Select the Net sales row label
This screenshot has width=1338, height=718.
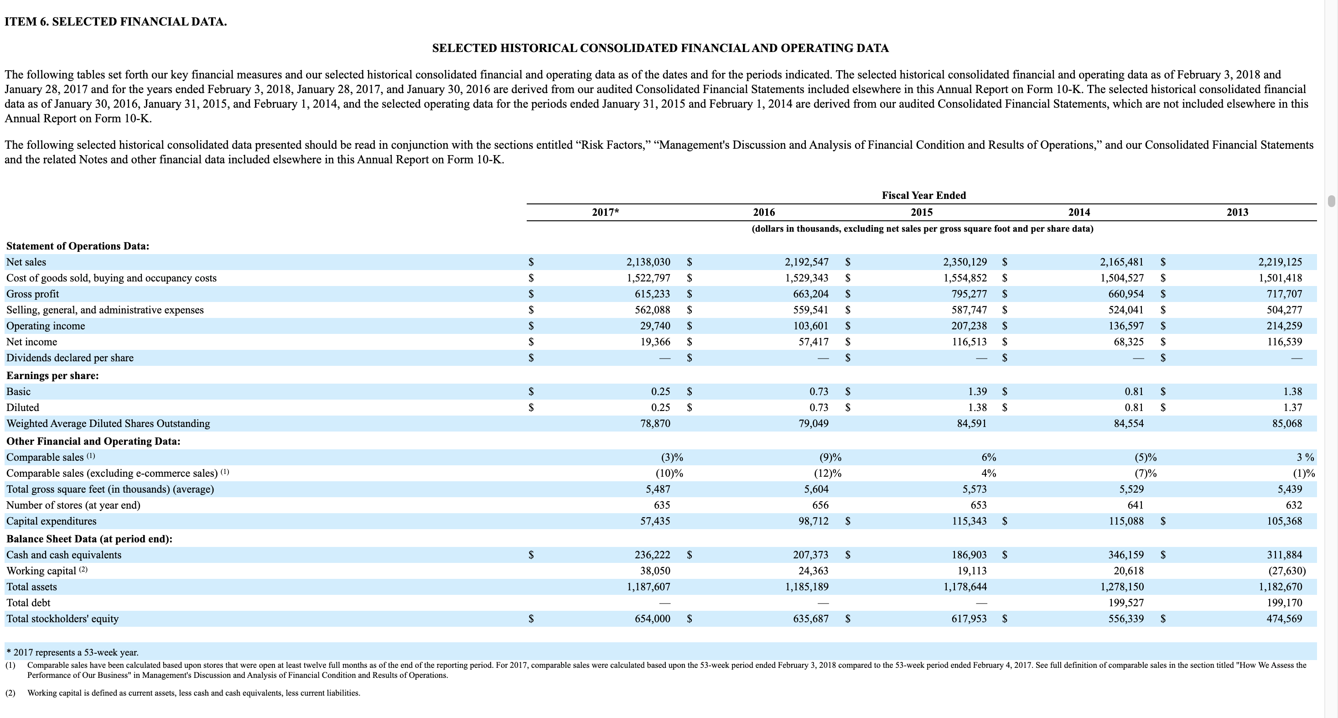point(26,262)
